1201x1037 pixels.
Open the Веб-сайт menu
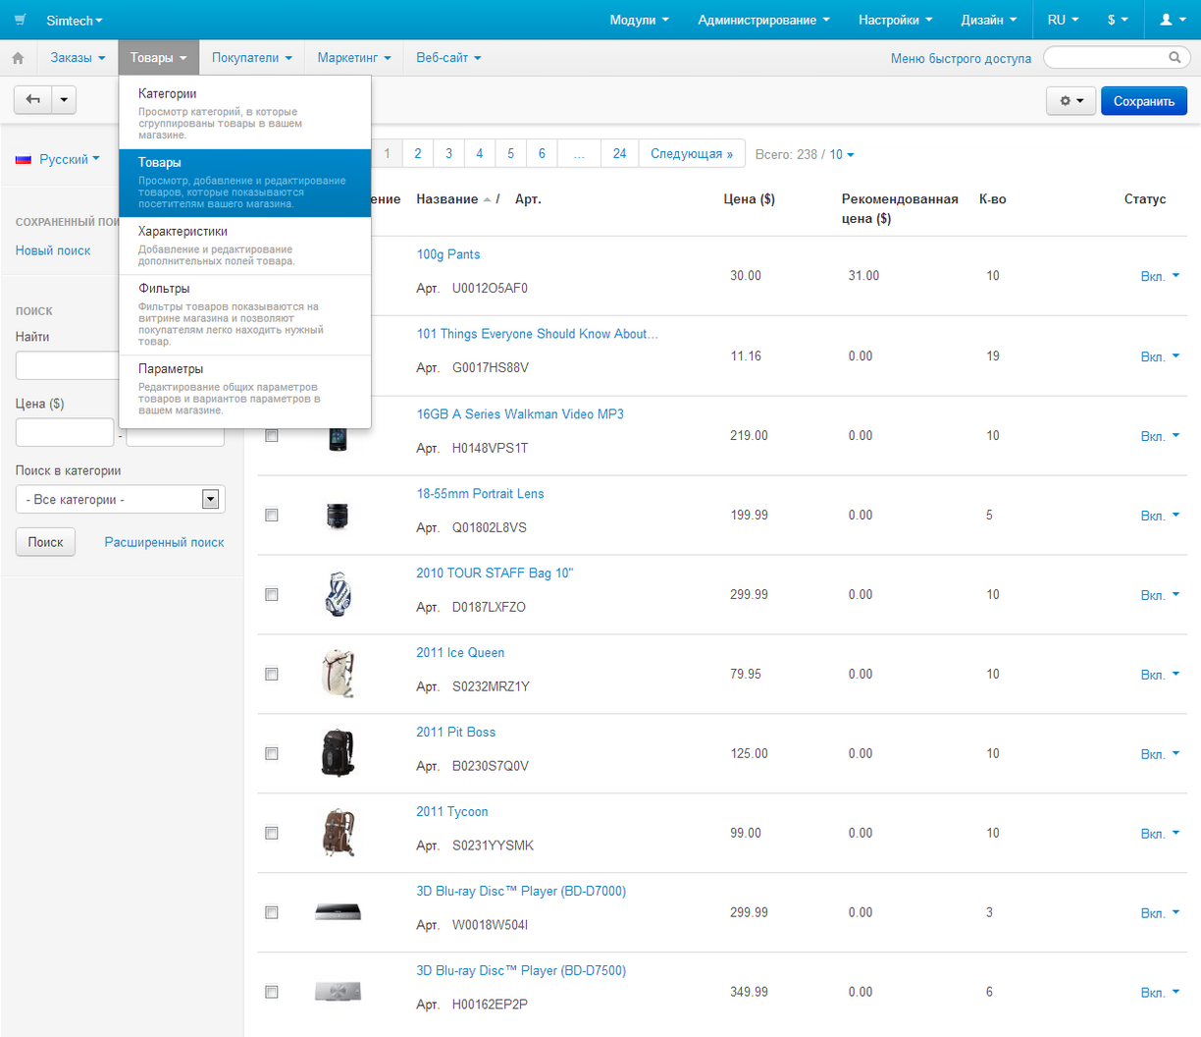[x=448, y=58]
